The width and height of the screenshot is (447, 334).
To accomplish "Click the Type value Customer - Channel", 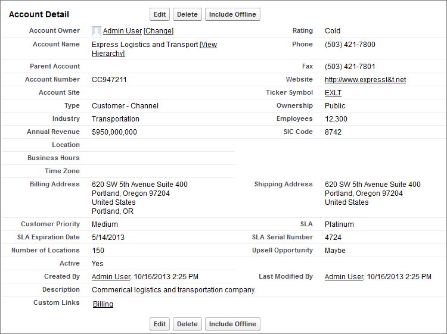I will [x=125, y=106].
